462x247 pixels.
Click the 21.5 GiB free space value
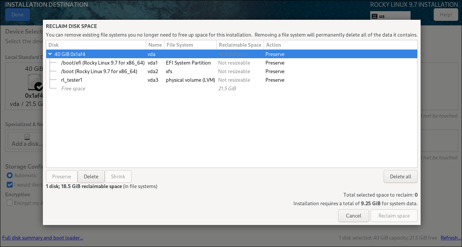click(x=227, y=88)
